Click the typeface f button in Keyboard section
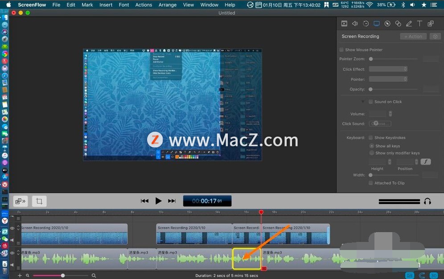The image size is (444, 279). pos(426,162)
